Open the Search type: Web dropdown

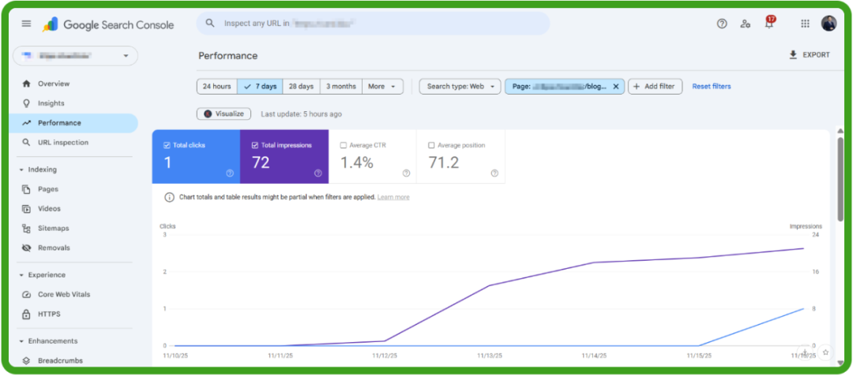pyautogui.click(x=460, y=87)
